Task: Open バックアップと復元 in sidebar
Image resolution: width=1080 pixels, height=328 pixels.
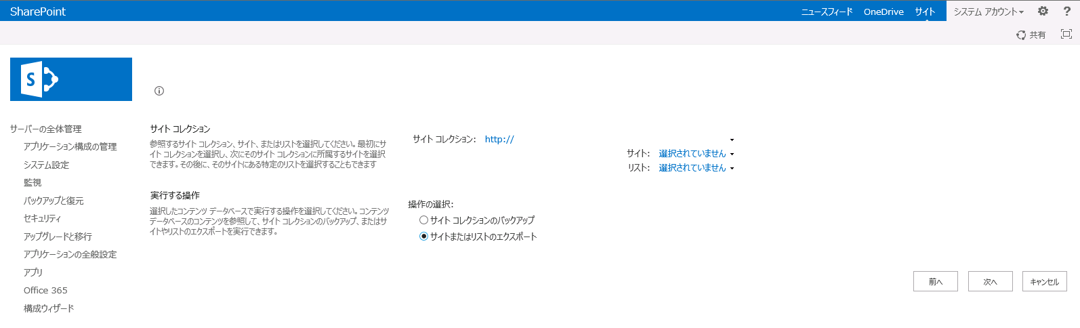Action: [54, 201]
